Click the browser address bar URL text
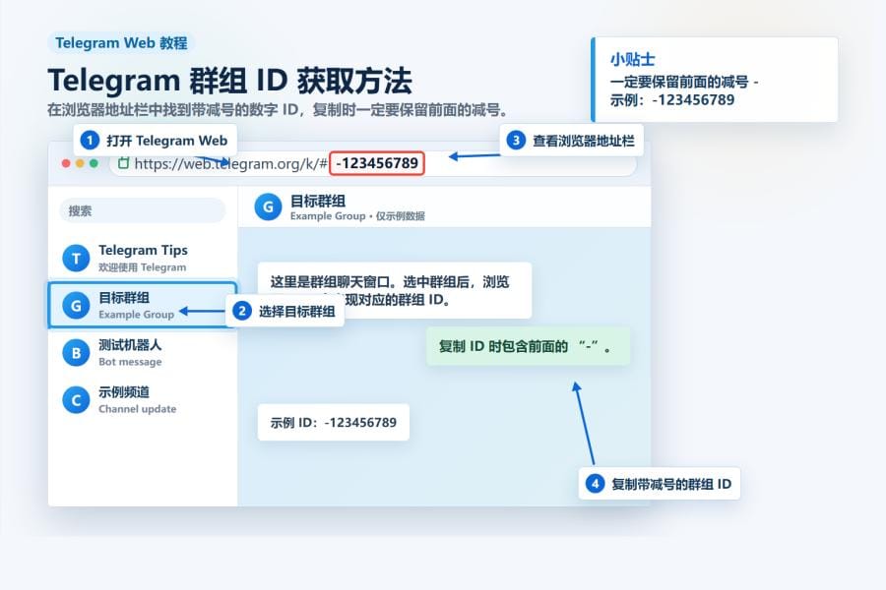Viewport: 886px width, 590px height. tap(230, 164)
